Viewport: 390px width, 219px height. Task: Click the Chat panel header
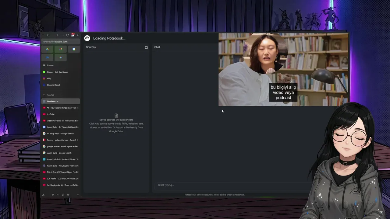[x=157, y=47]
